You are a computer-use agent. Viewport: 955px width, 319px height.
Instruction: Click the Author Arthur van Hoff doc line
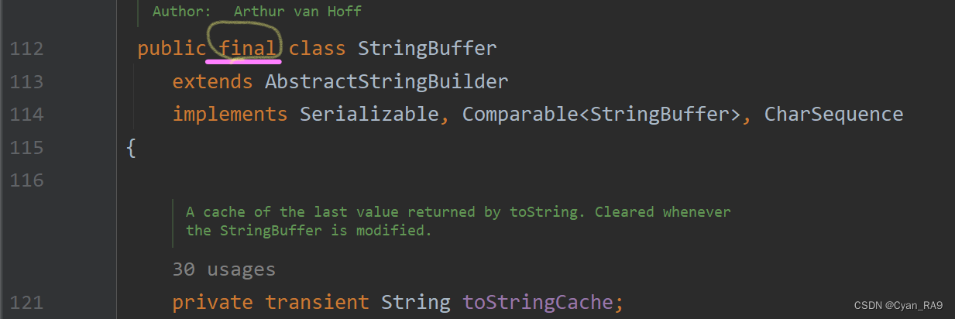257,12
